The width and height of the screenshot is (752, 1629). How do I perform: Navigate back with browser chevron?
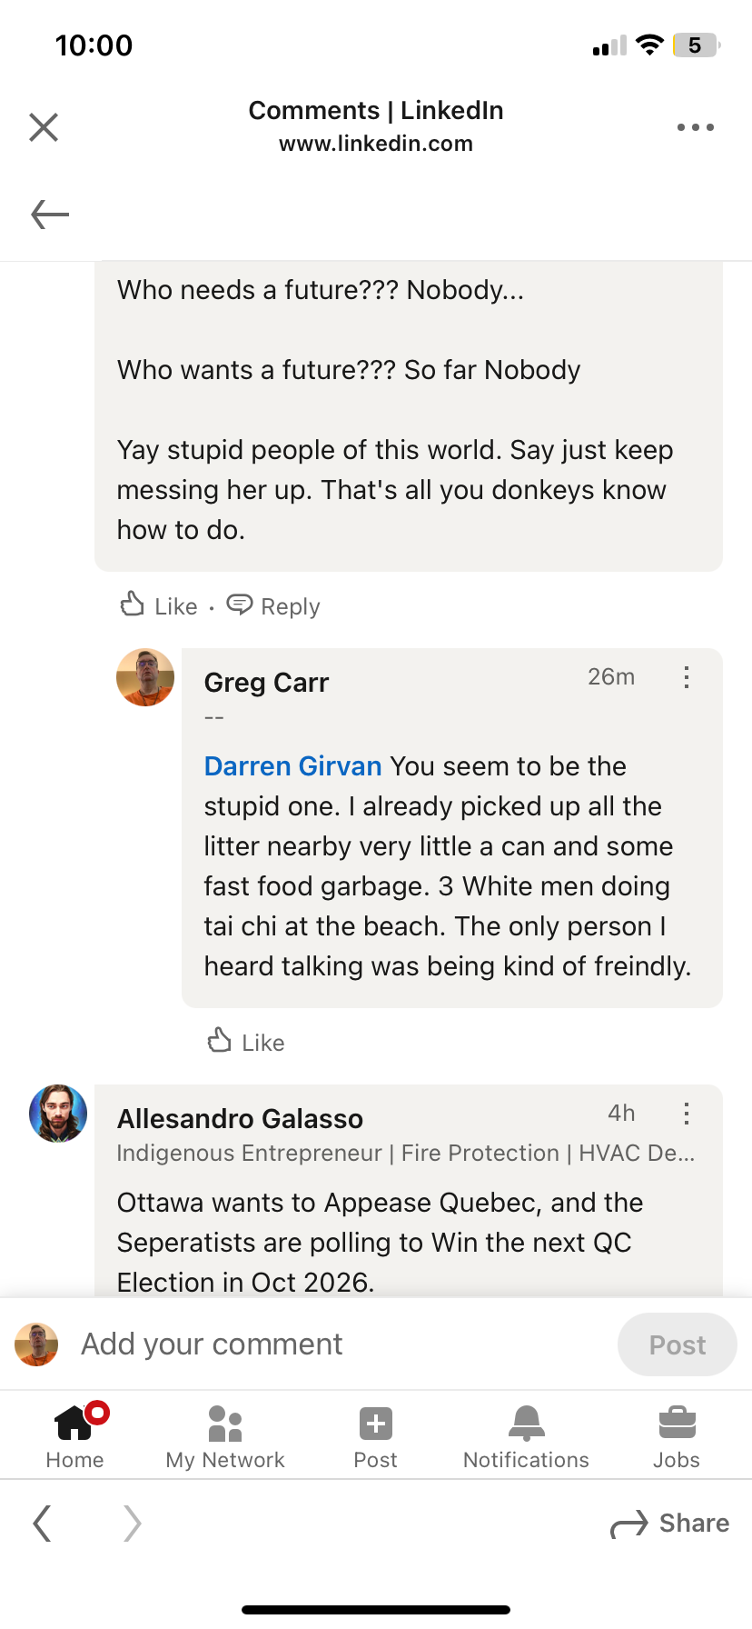(x=42, y=1523)
